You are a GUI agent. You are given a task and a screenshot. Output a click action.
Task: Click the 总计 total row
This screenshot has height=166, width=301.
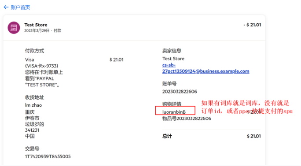pos(211,136)
